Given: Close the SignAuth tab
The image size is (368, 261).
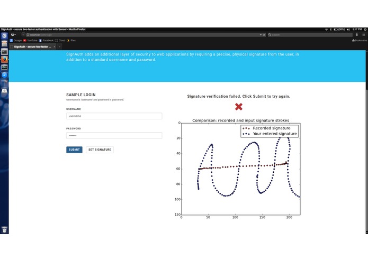Looking at the screenshot, I should point(55,47).
